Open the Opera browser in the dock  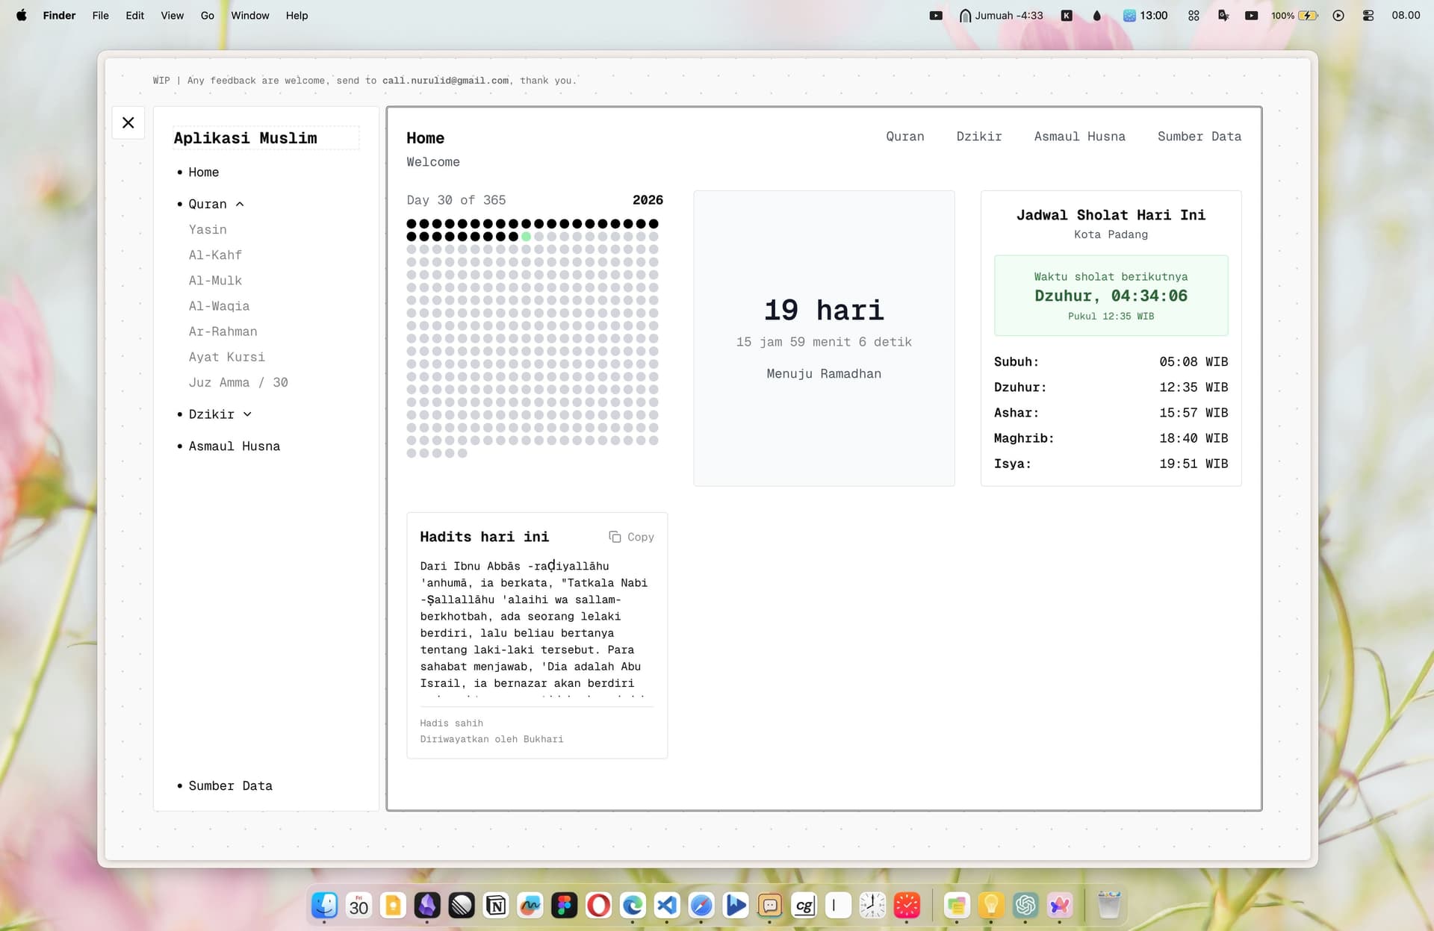click(x=598, y=906)
